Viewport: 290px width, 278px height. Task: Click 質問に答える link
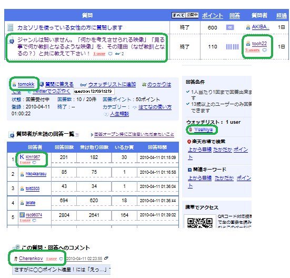point(59,84)
